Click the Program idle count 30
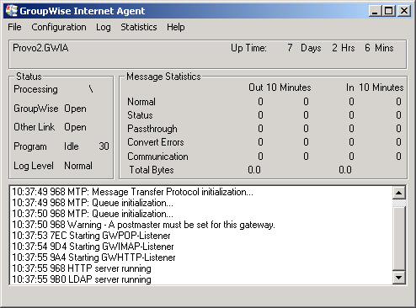 click(x=104, y=146)
